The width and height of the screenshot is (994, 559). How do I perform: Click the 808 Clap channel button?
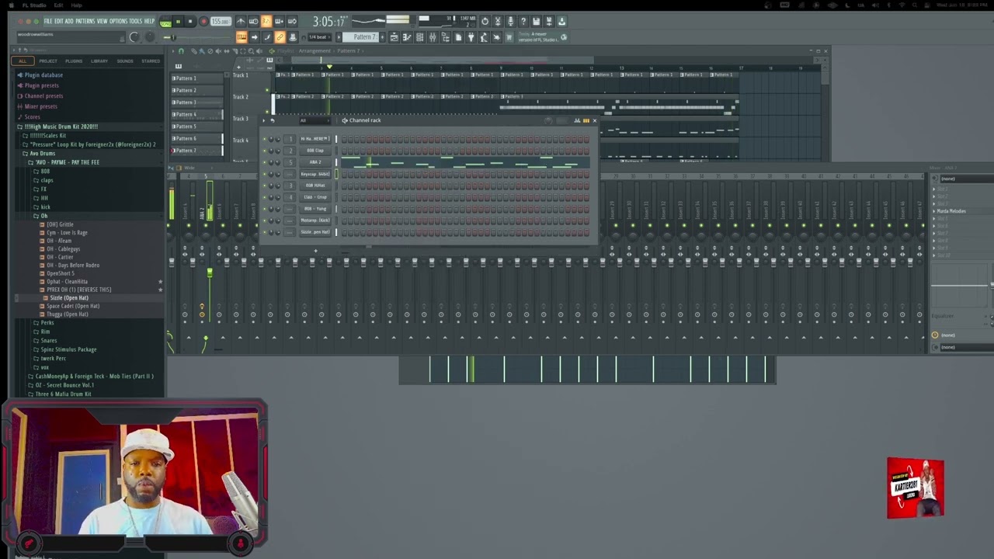315,150
